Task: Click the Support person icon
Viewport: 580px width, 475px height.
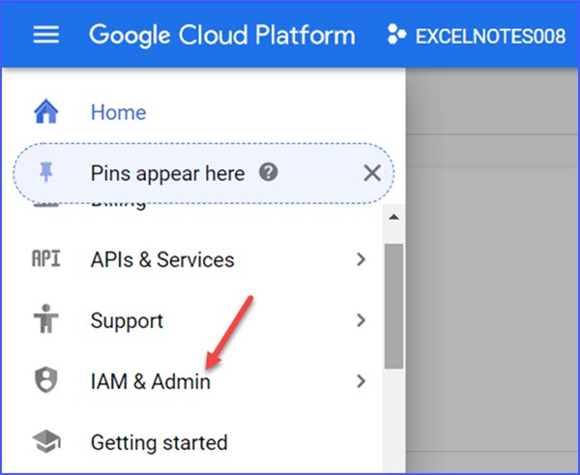Action: [x=45, y=319]
